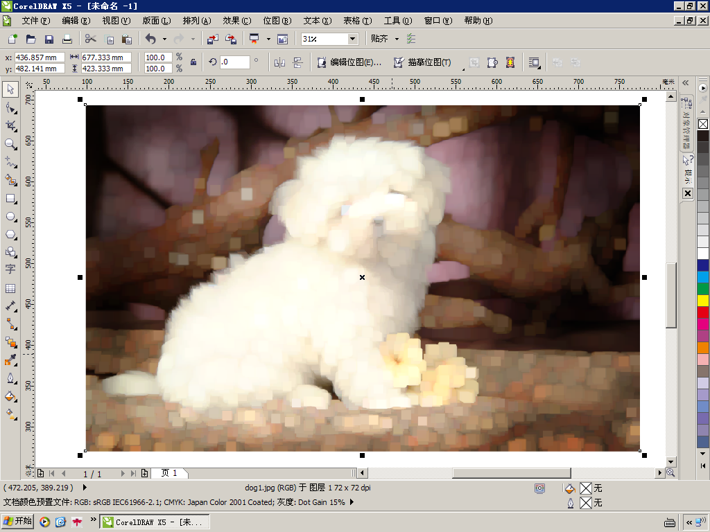Click the Save disk icon
This screenshot has height=532, width=710.
pos(49,39)
